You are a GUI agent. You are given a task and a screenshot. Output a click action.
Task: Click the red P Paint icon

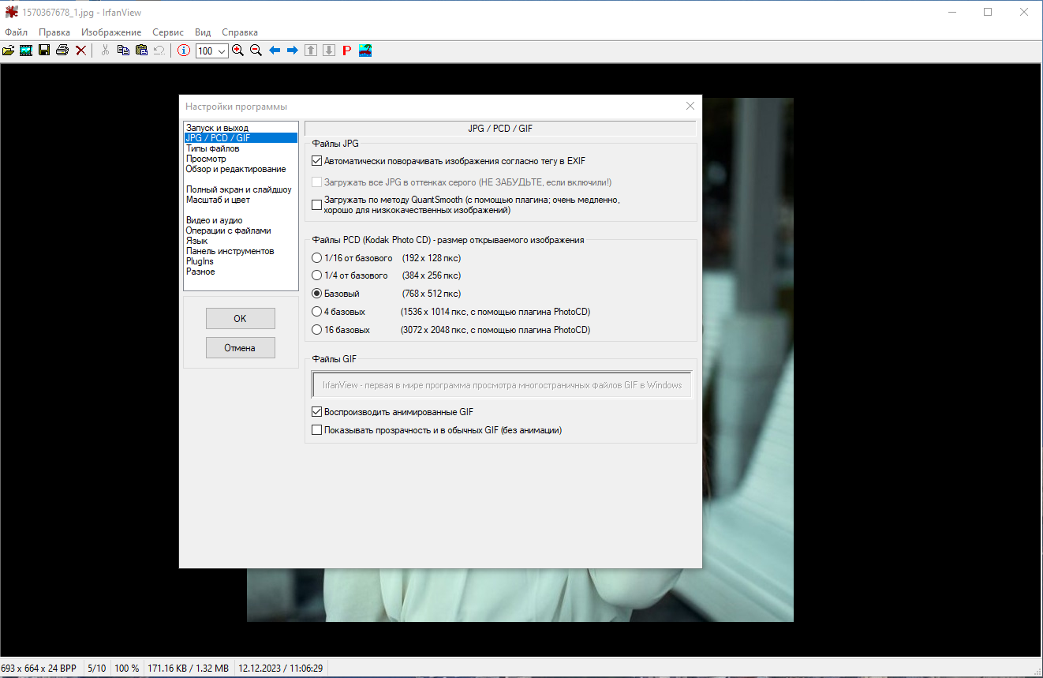point(346,51)
